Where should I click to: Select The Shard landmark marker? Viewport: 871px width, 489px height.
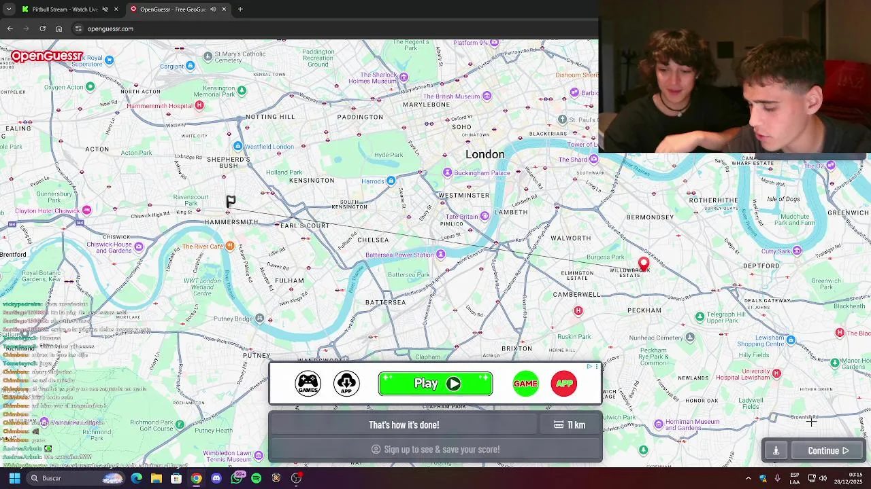point(593,159)
